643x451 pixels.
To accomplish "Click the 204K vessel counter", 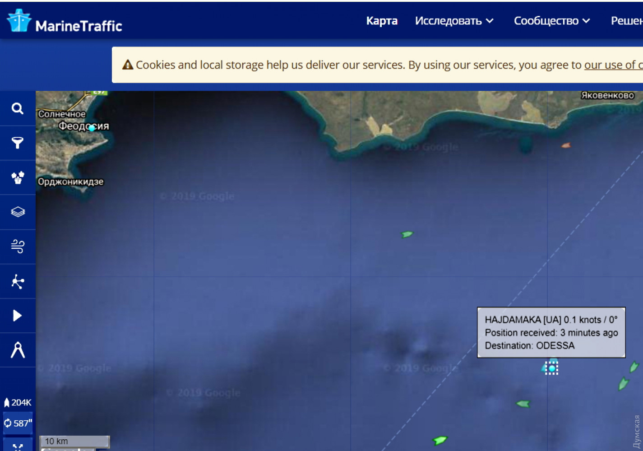I will click(x=18, y=402).
